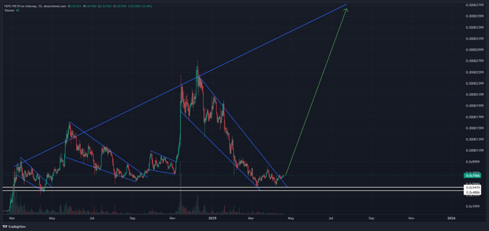Click the 2026 label on time axis
This screenshot has width=489, height=231.
[x=451, y=218]
